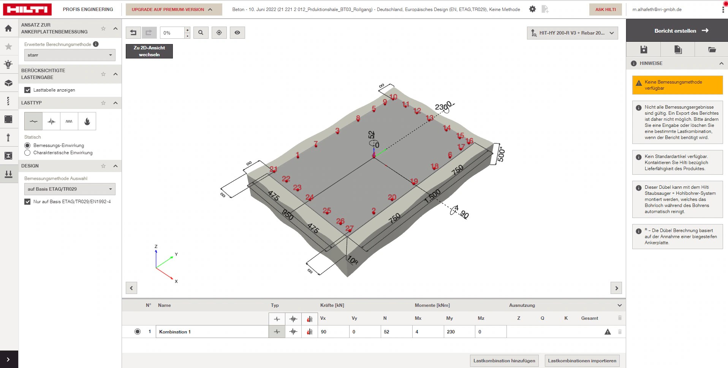Delete Kombination 1 using its trash icon

[620, 332]
